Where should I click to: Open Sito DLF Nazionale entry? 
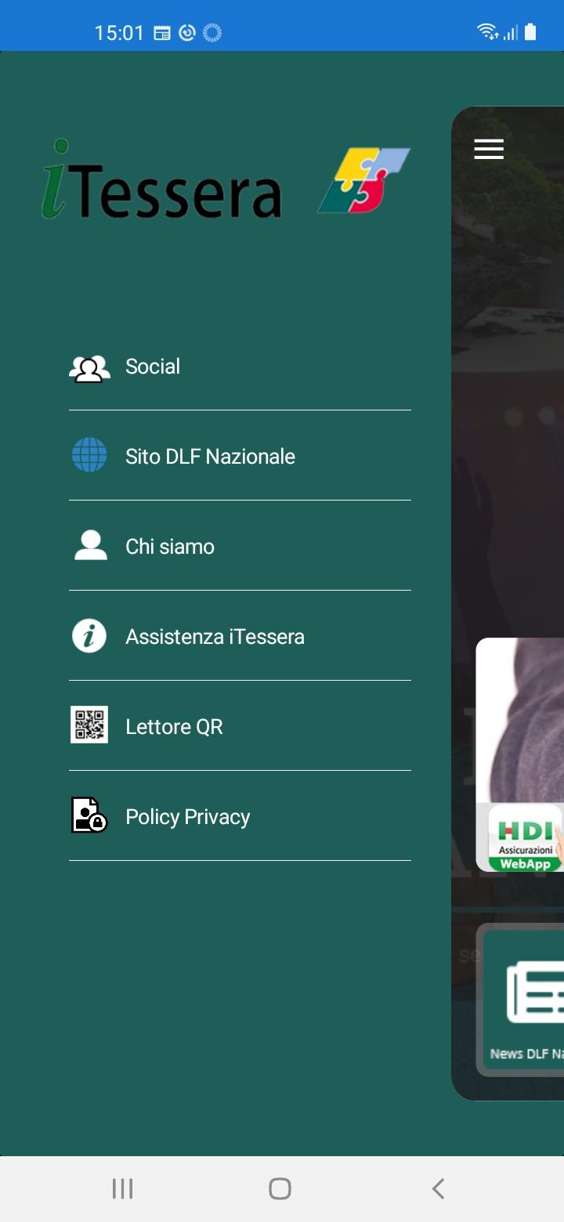pos(240,456)
